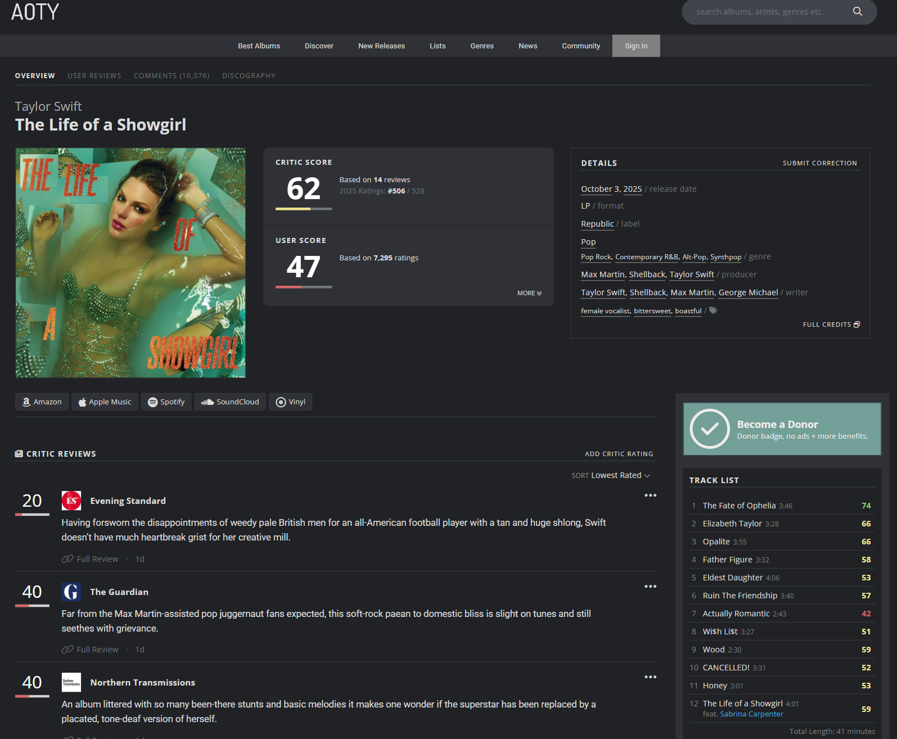Click the Evening Standard publication name
Viewport: 897px width, 739px height.
point(128,501)
